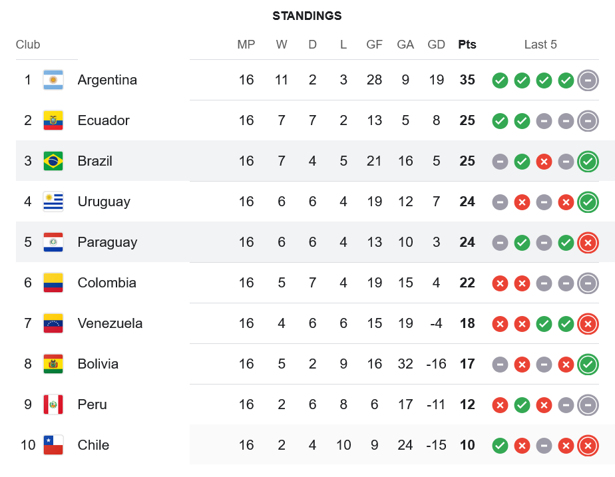Click the Peru flag icon

[53, 404]
